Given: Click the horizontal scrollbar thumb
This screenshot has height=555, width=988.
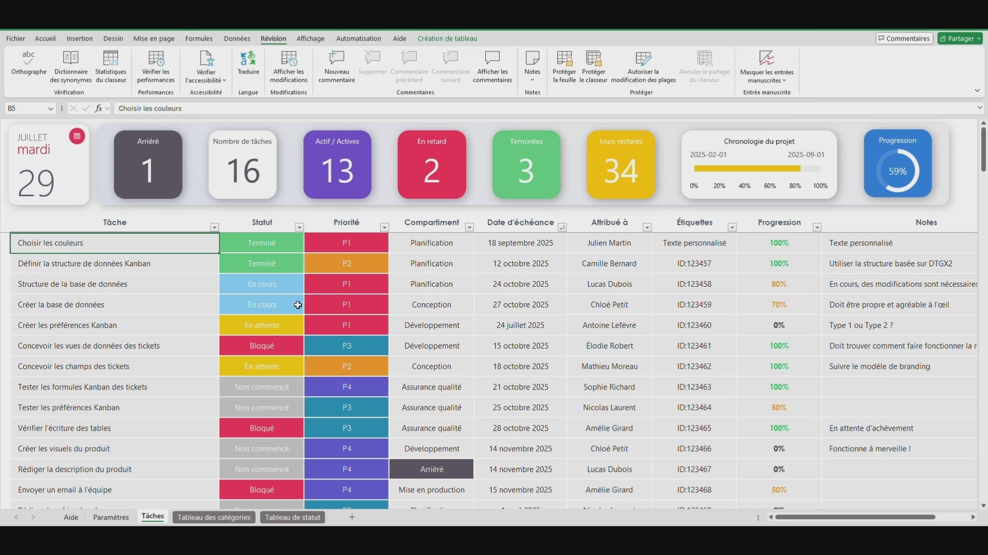Looking at the screenshot, I should [855, 517].
